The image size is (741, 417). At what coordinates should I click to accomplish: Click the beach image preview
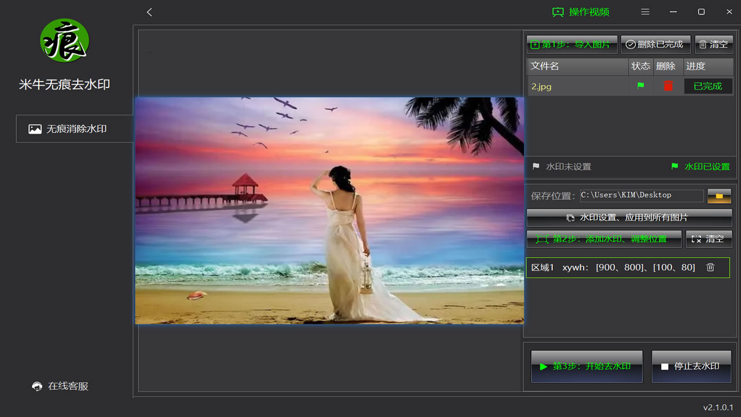point(329,210)
